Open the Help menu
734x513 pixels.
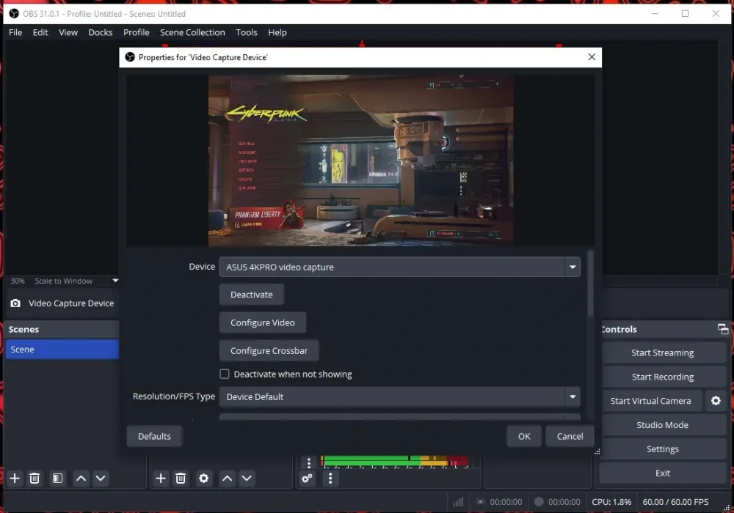[x=277, y=32]
